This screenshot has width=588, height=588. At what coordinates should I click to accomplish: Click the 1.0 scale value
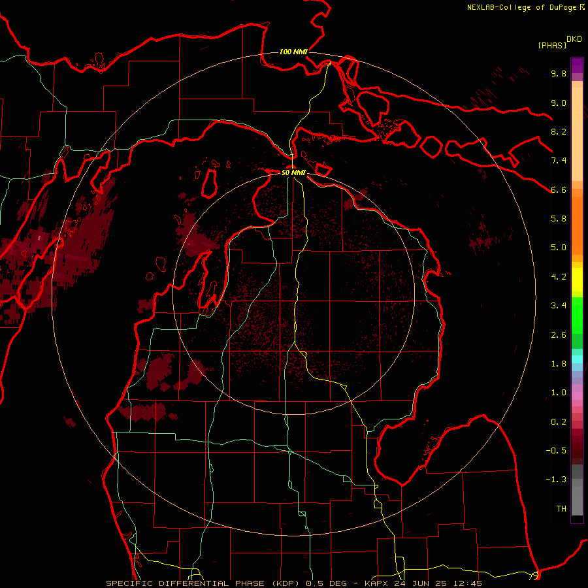pos(559,393)
